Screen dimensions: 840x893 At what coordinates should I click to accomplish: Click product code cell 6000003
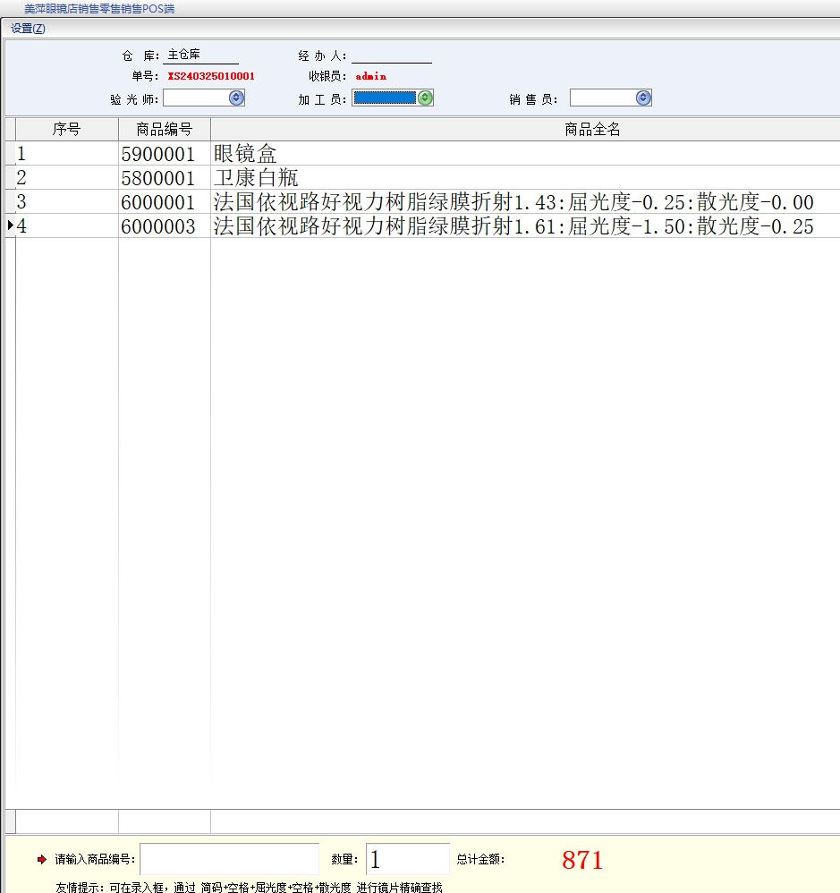coord(158,226)
